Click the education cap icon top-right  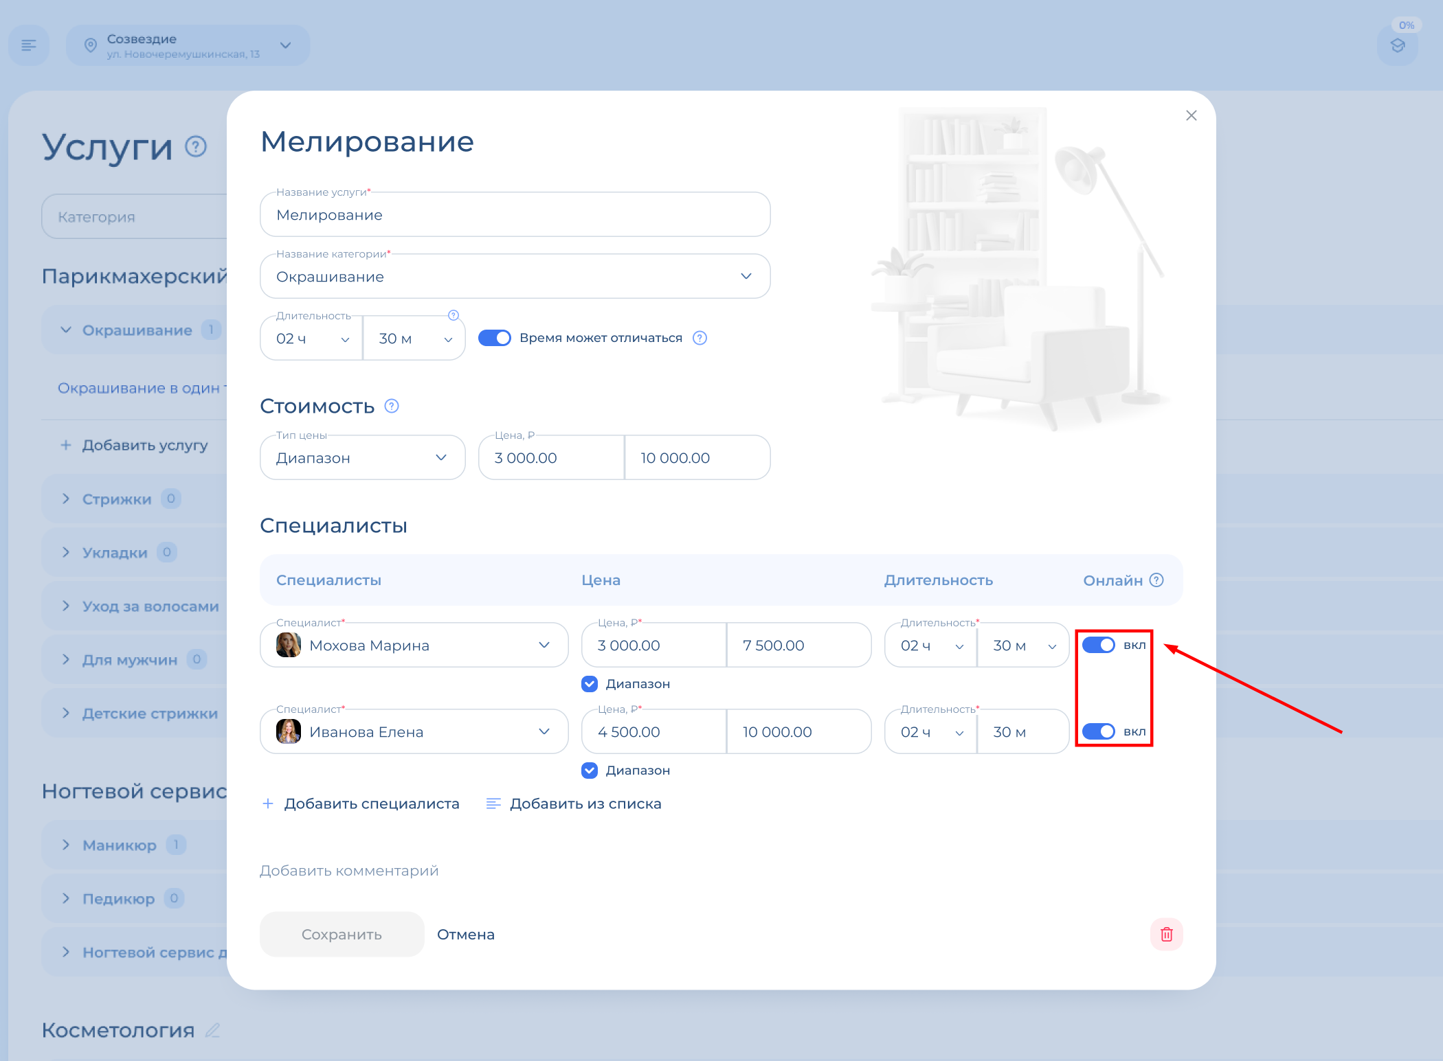click(1397, 46)
